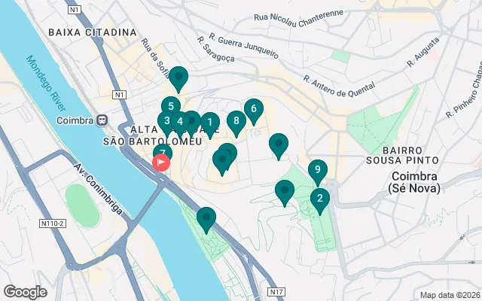Click the N110-2 road shield

pos(53,223)
